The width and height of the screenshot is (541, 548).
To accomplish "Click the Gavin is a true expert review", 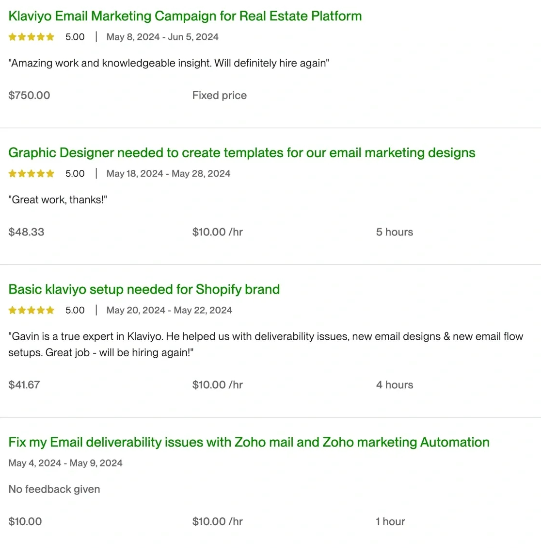I will click(266, 344).
